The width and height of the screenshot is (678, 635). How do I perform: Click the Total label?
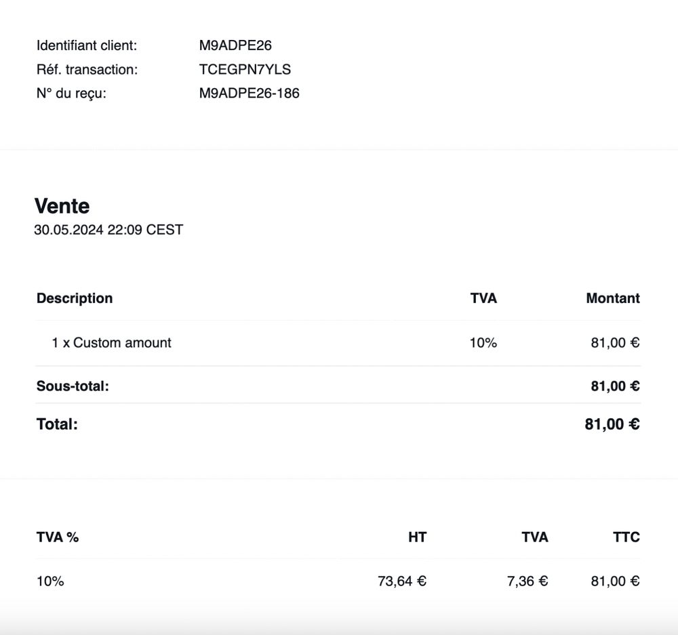click(x=57, y=424)
